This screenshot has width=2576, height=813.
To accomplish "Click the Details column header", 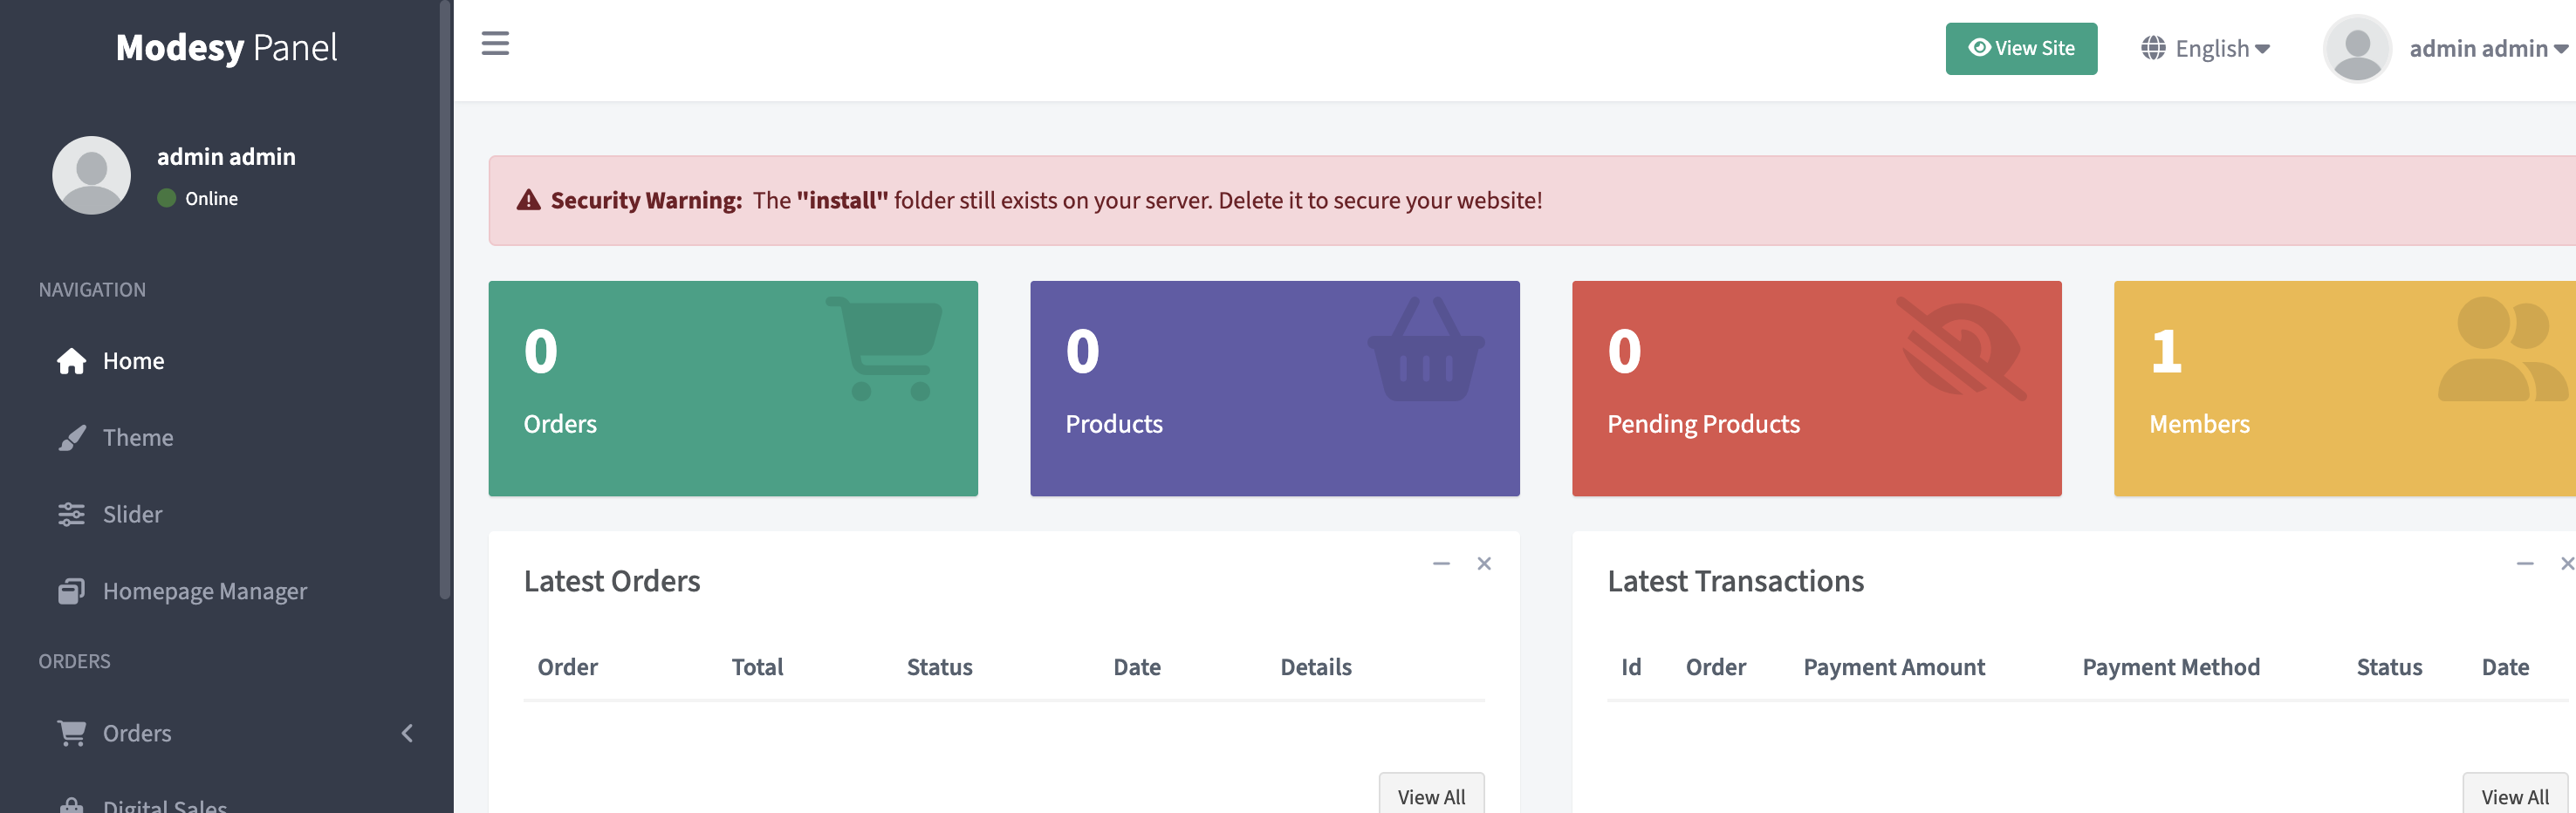I will (1316, 667).
